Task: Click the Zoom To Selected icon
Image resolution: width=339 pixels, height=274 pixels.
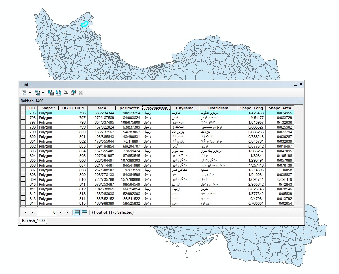Action: (x=73, y=93)
